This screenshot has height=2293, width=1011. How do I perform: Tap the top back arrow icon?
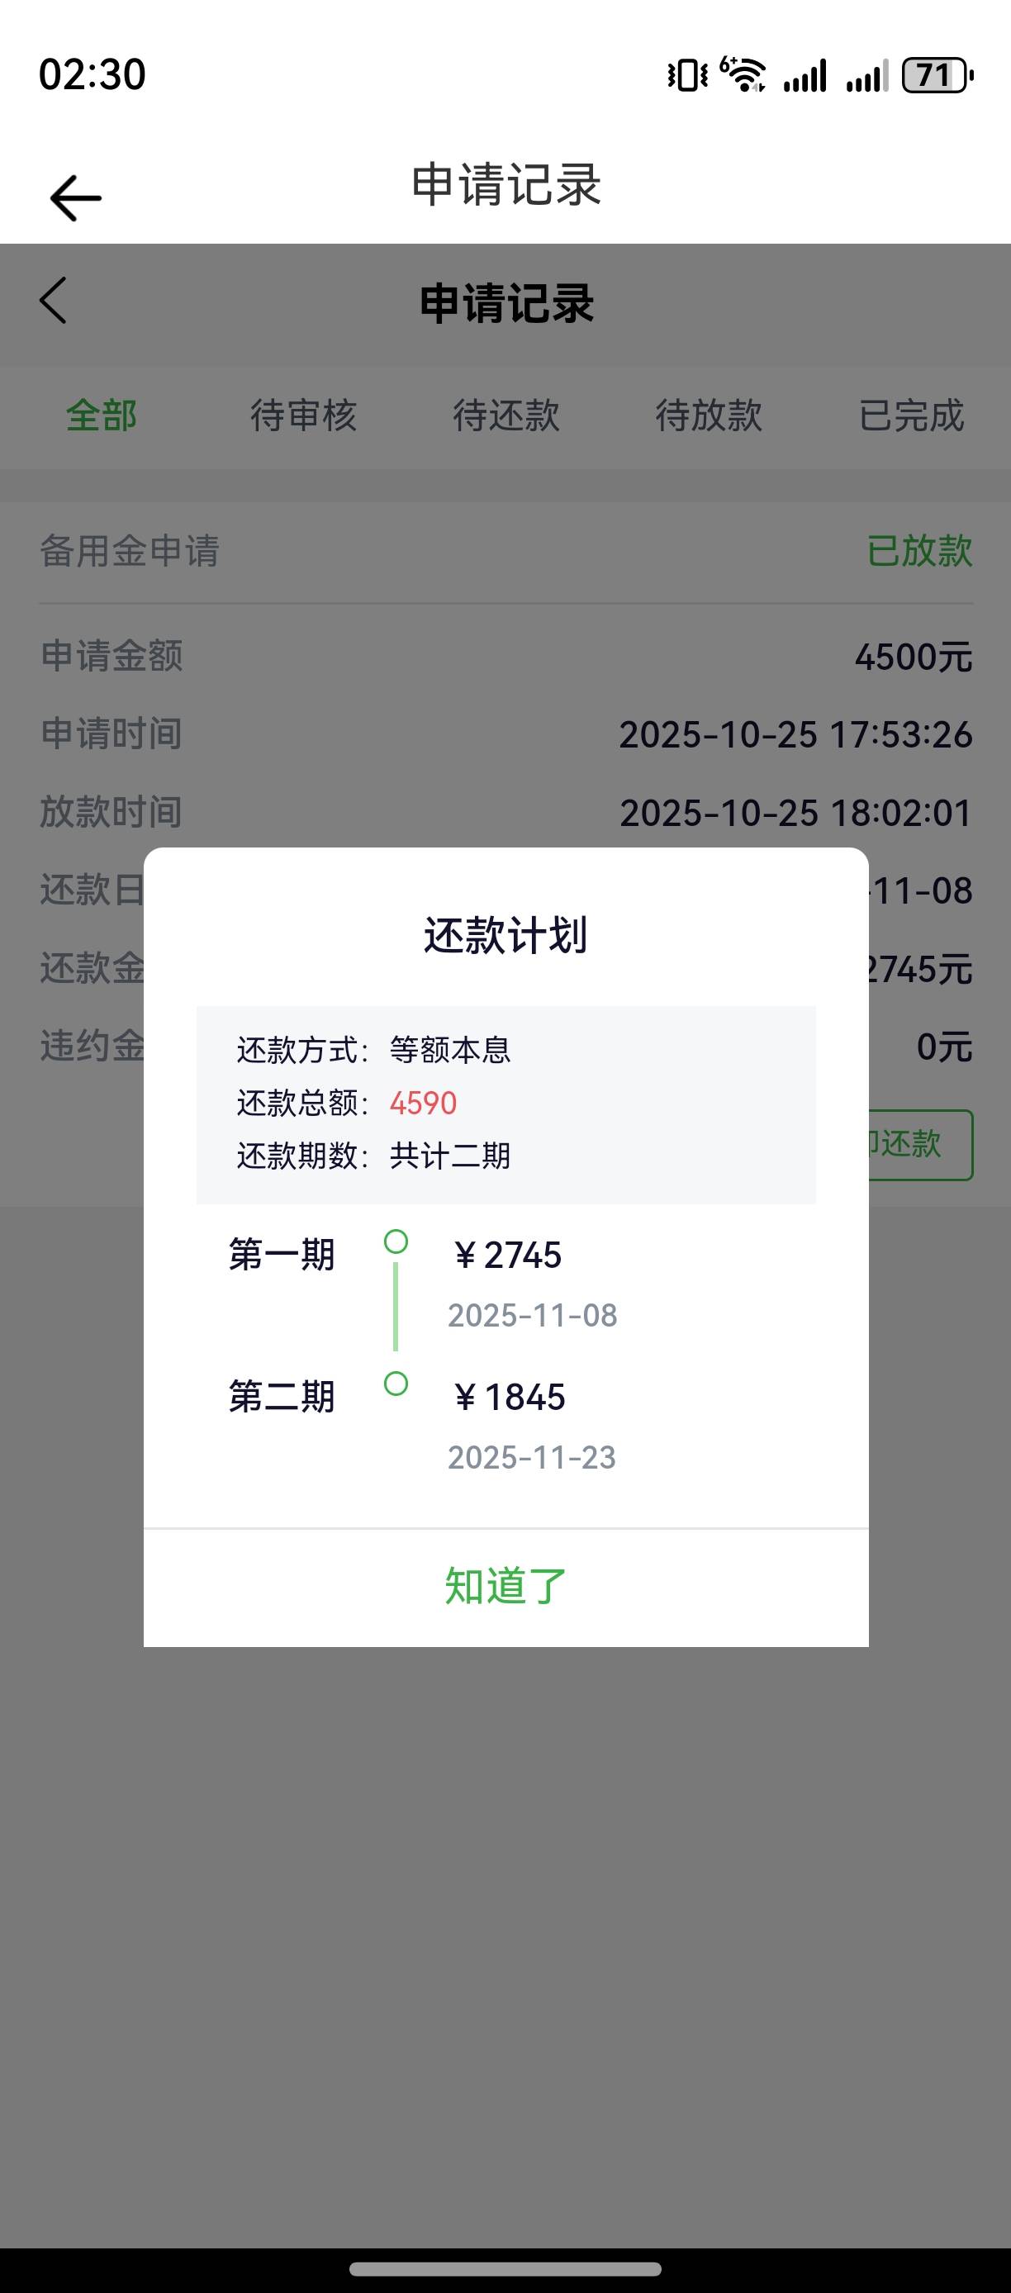[x=76, y=197]
